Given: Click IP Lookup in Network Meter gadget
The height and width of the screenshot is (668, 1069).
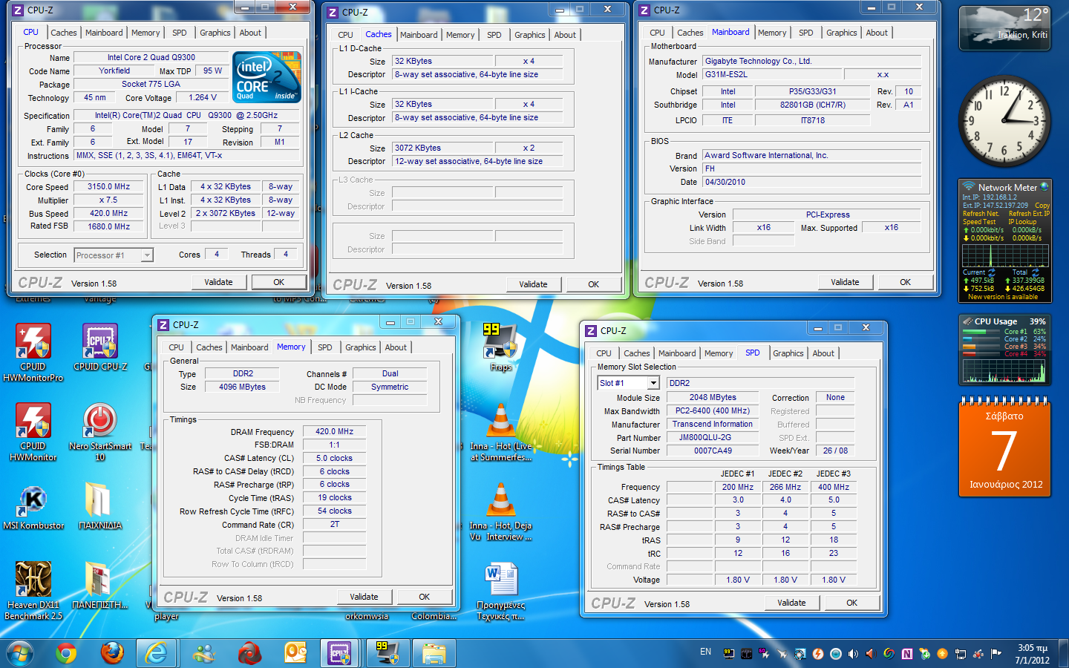Looking at the screenshot, I should (1022, 222).
